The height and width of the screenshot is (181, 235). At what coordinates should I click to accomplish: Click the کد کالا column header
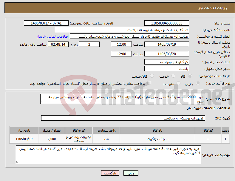point(208,131)
